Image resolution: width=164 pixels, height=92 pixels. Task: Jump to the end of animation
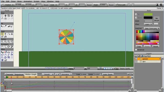pos(66,68)
